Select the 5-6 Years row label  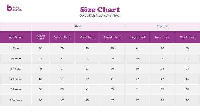coord(16,79)
